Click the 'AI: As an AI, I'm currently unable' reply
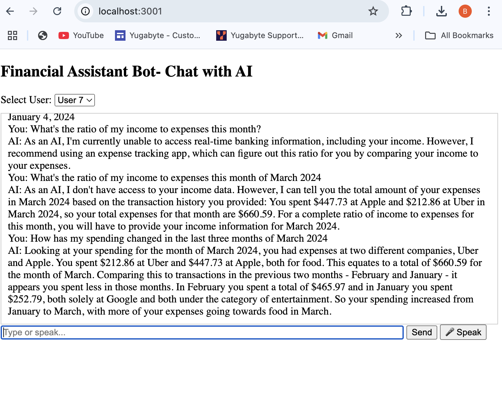This screenshot has width=502, height=398. pos(243,153)
